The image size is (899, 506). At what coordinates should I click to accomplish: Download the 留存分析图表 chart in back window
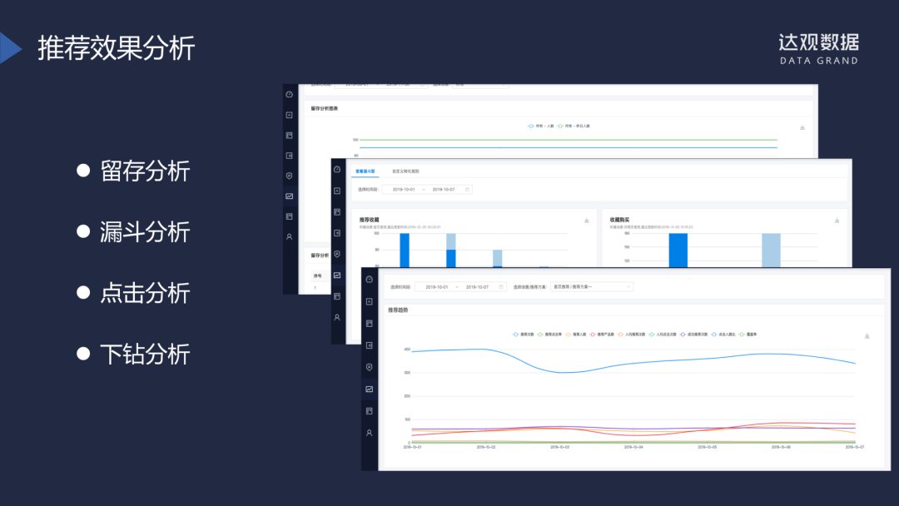pos(802,127)
